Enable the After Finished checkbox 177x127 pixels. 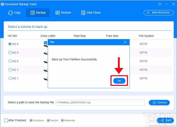(x=6, y=120)
